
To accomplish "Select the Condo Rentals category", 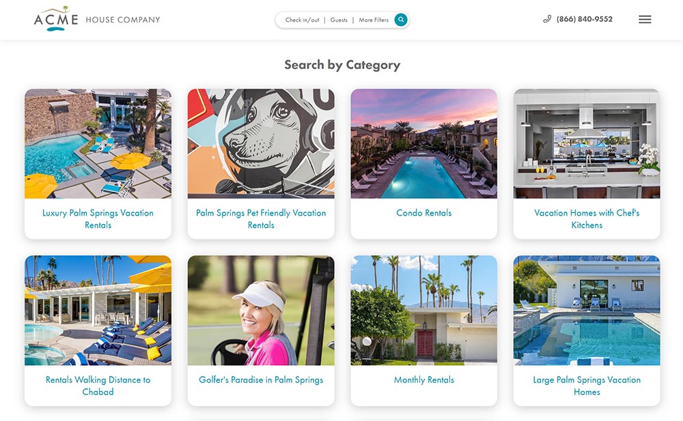I will click(423, 212).
